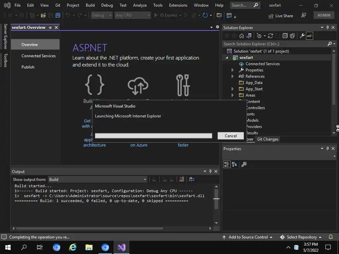Image resolution: width=339 pixels, height=254 pixels.
Task: Click the Search Solution Explorer input field
Action: [274, 44]
